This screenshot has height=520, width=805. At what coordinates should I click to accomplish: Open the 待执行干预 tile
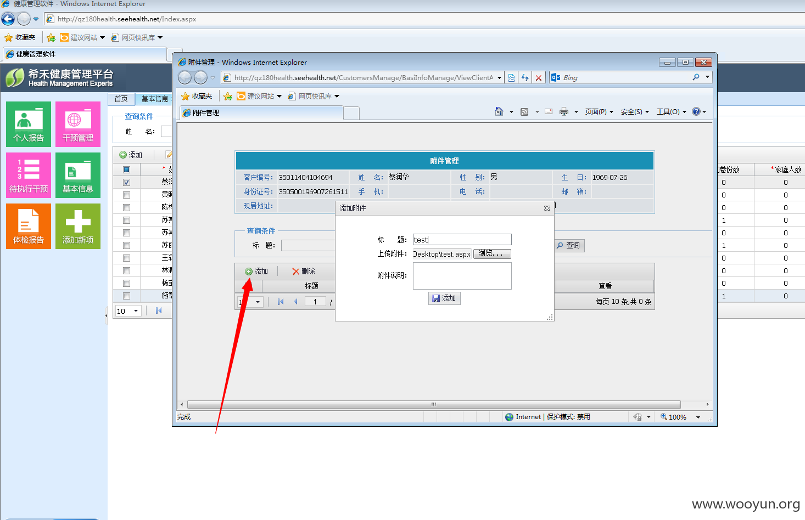tap(29, 175)
